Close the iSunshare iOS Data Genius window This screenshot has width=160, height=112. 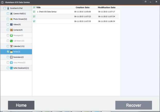coord(156,2)
